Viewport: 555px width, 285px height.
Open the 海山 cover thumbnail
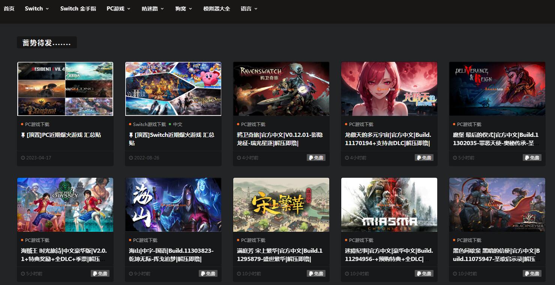pyautogui.click(x=173, y=205)
